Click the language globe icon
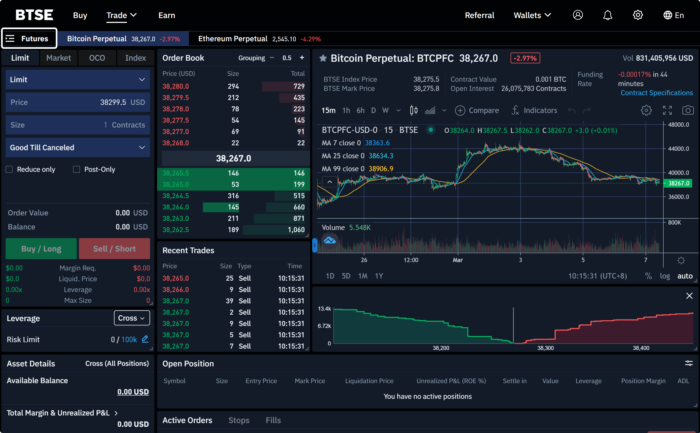 click(x=667, y=15)
